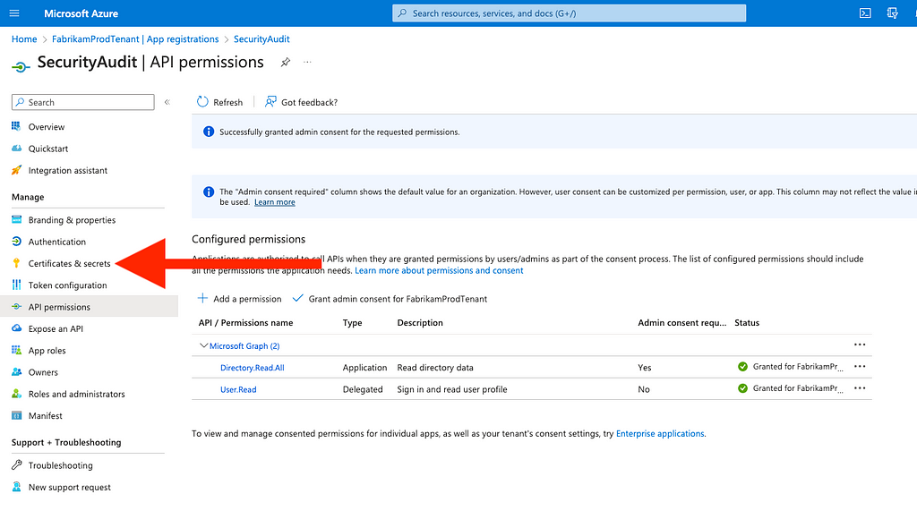This screenshot has width=917, height=519.
Task: Click the plus icon for Add a permission
Action: tap(202, 299)
